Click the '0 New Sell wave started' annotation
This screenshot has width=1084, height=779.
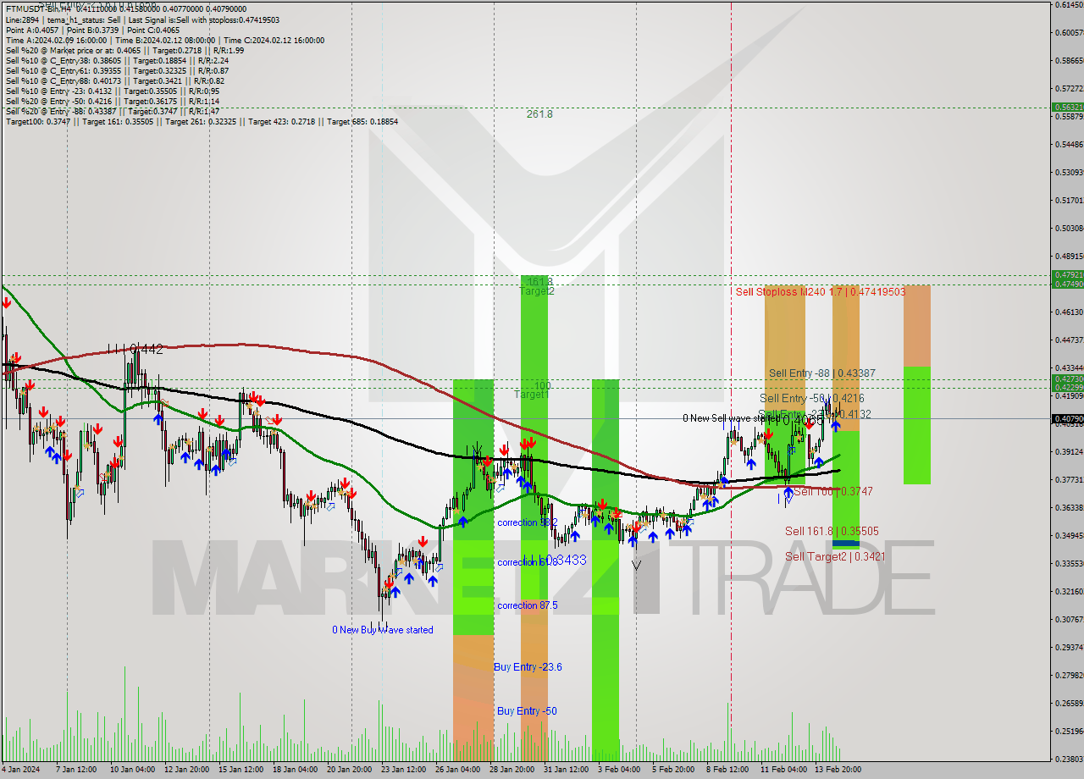point(732,418)
